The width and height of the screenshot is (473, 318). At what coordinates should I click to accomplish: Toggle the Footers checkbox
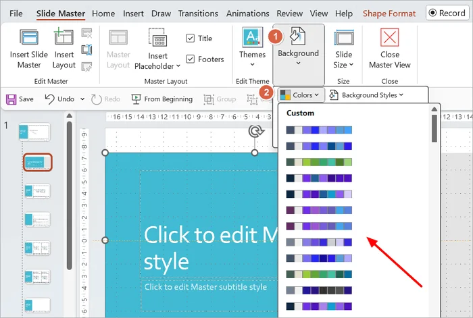coord(191,59)
